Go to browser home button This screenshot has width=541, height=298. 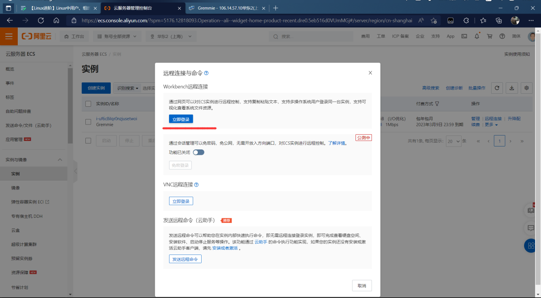tap(56, 20)
